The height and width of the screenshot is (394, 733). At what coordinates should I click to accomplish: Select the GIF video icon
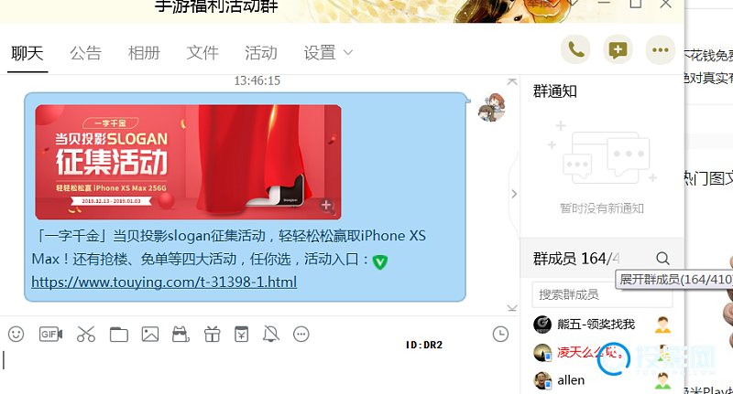click(51, 334)
